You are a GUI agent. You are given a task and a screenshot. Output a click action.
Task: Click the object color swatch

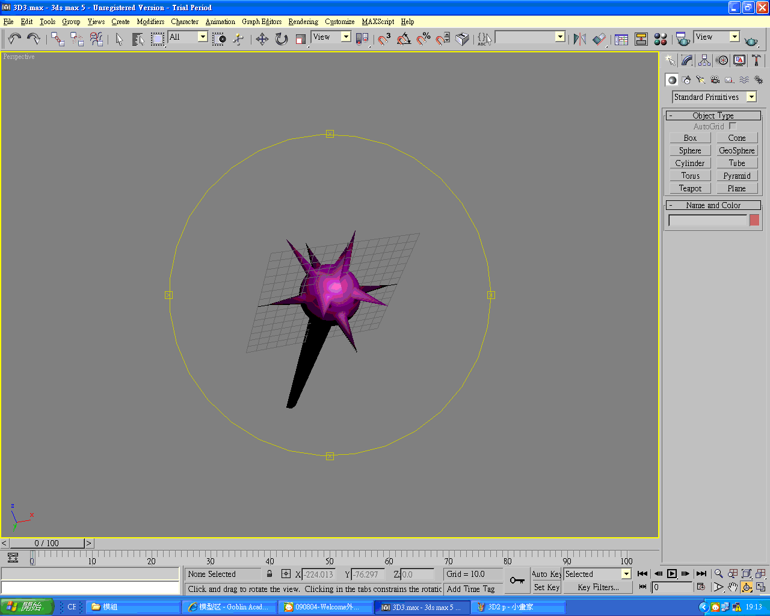pyautogui.click(x=754, y=220)
